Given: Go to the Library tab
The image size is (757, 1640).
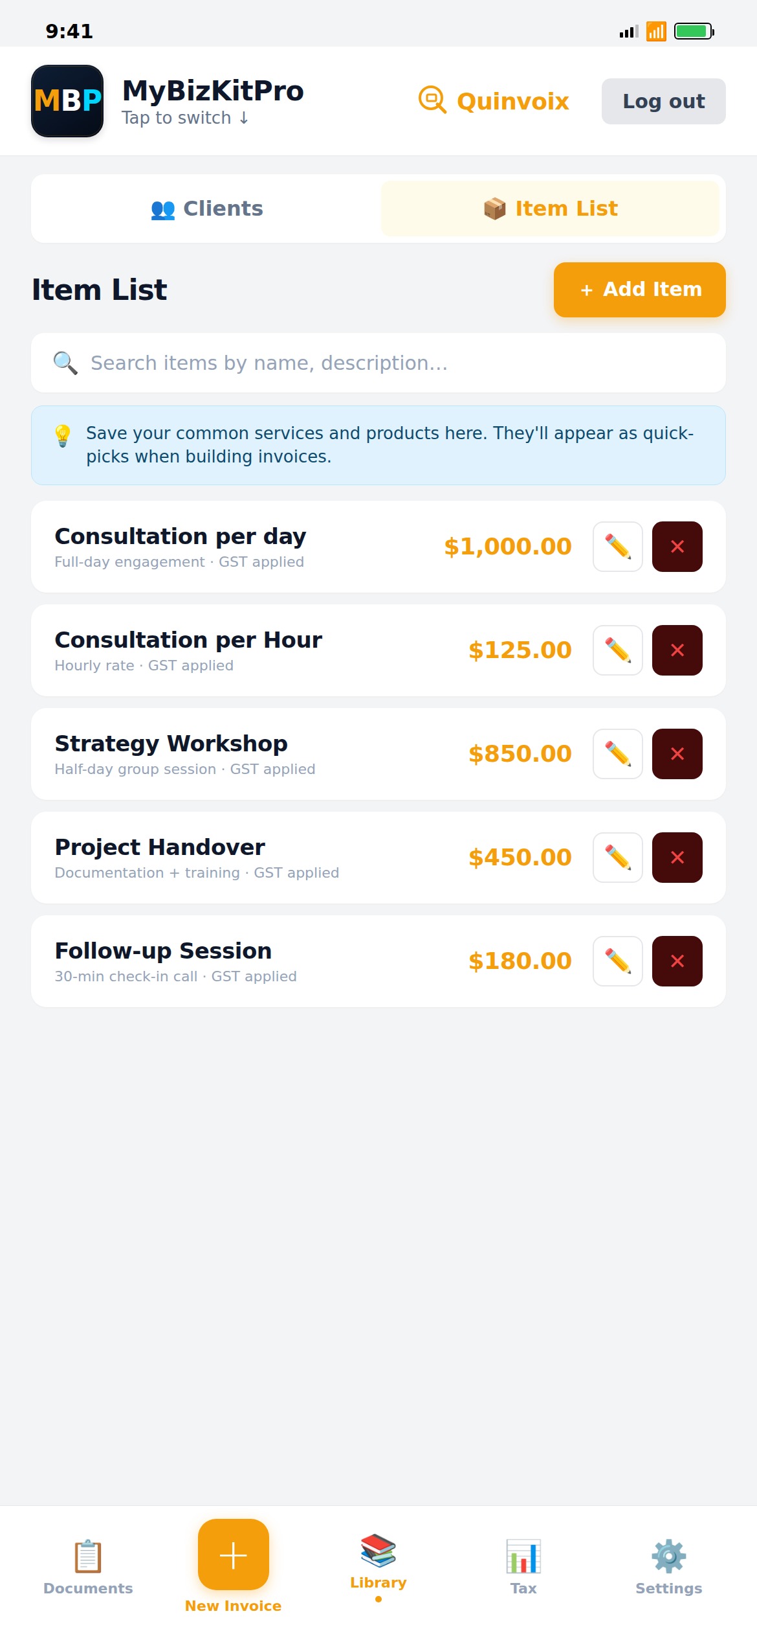Looking at the screenshot, I should (x=378, y=1561).
